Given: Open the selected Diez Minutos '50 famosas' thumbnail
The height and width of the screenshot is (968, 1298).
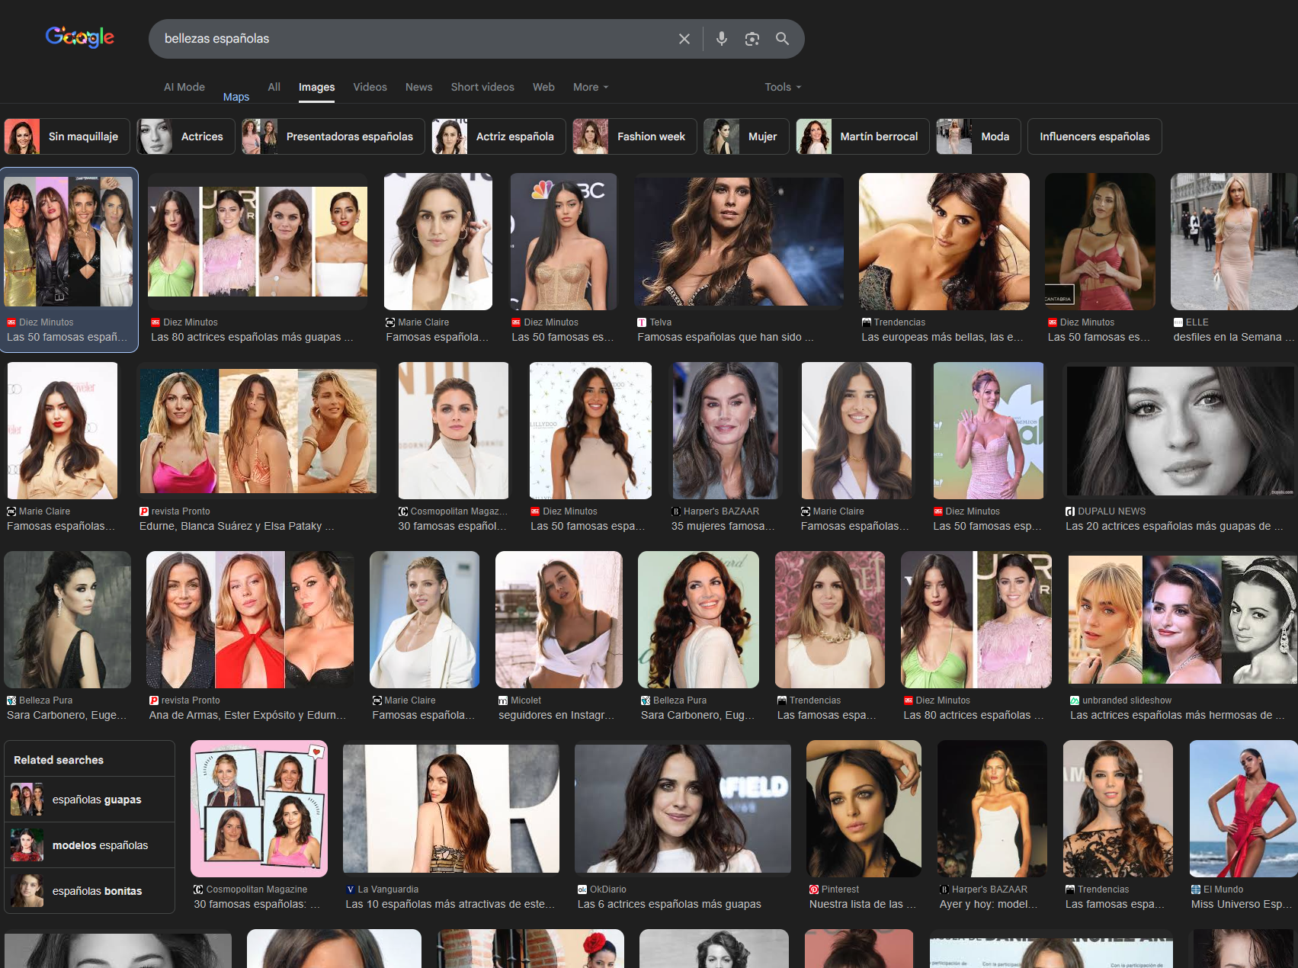Looking at the screenshot, I should point(69,241).
